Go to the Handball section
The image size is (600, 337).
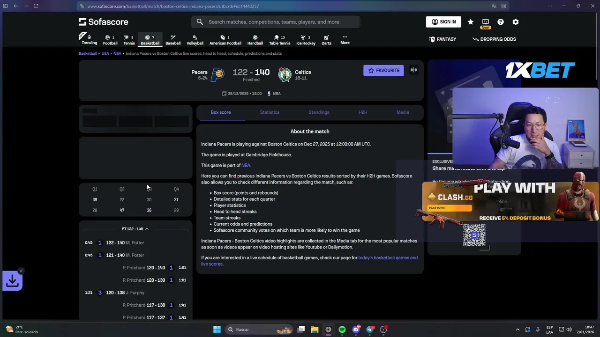tap(255, 40)
